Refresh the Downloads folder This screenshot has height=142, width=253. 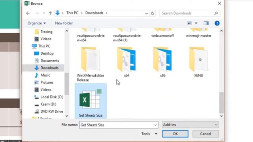153,13
